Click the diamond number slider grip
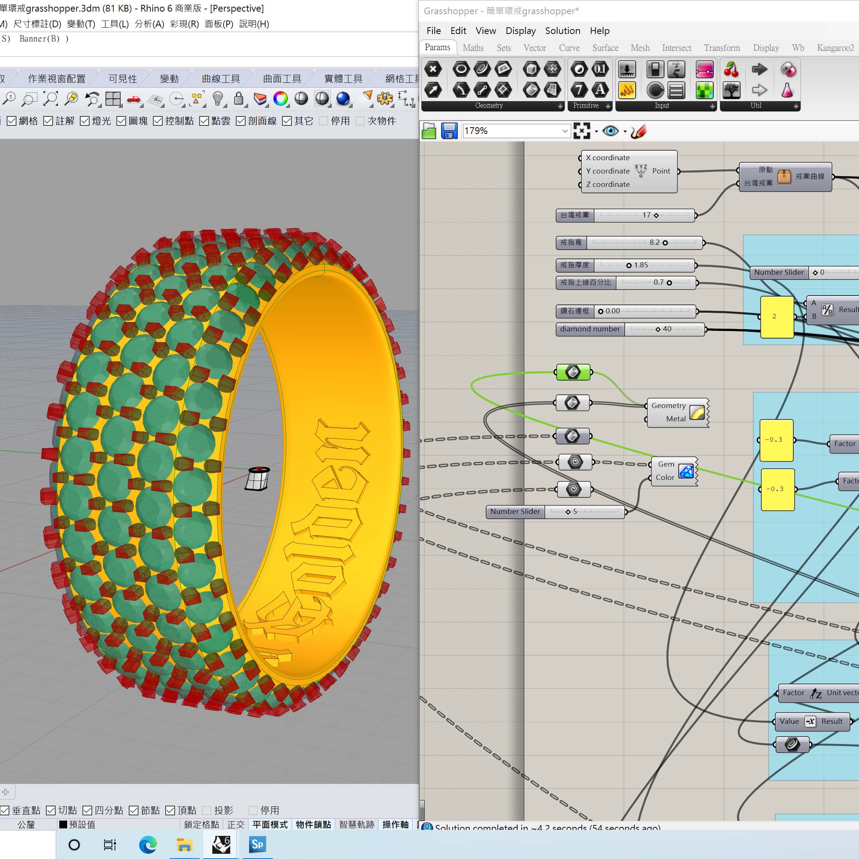 658,329
